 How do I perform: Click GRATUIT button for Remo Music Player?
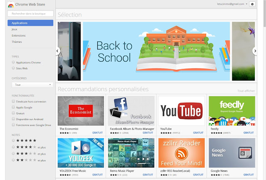click(x=148, y=175)
